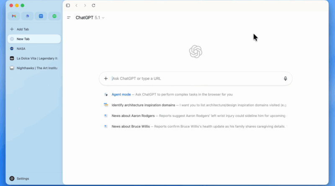Click the Nighthawks tab favicon
The height and width of the screenshot is (186, 335).
[12, 68]
